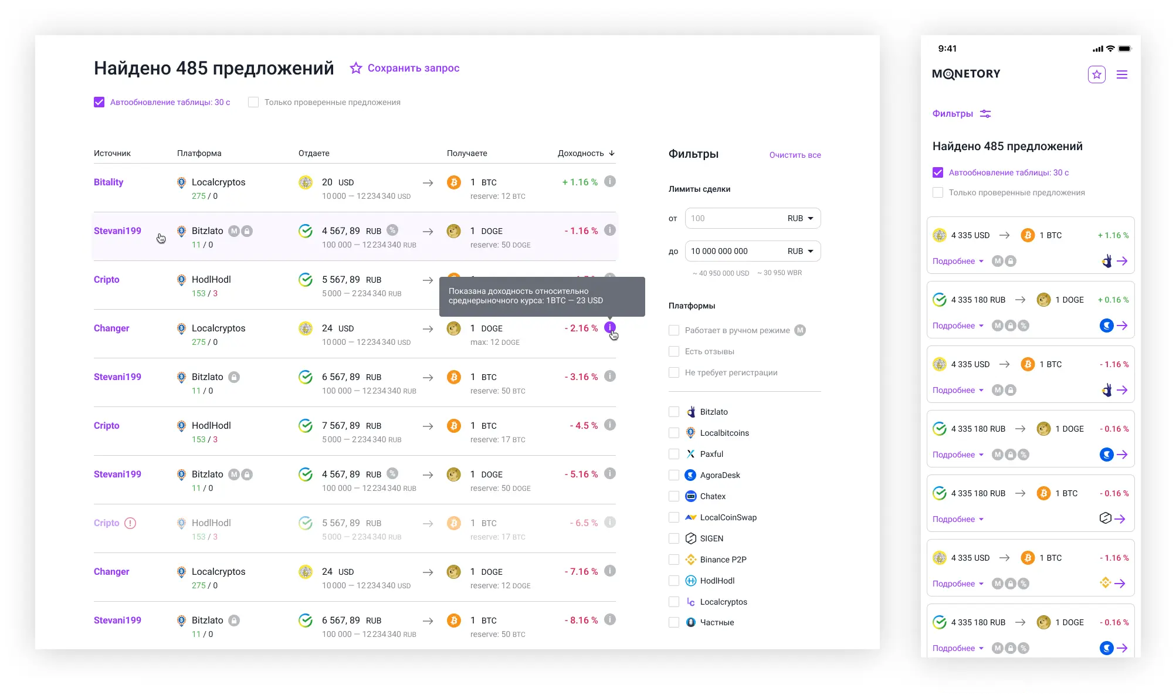This screenshot has width=1176, height=695.
Task: Sort by Отдаете column header
Action: (x=314, y=153)
